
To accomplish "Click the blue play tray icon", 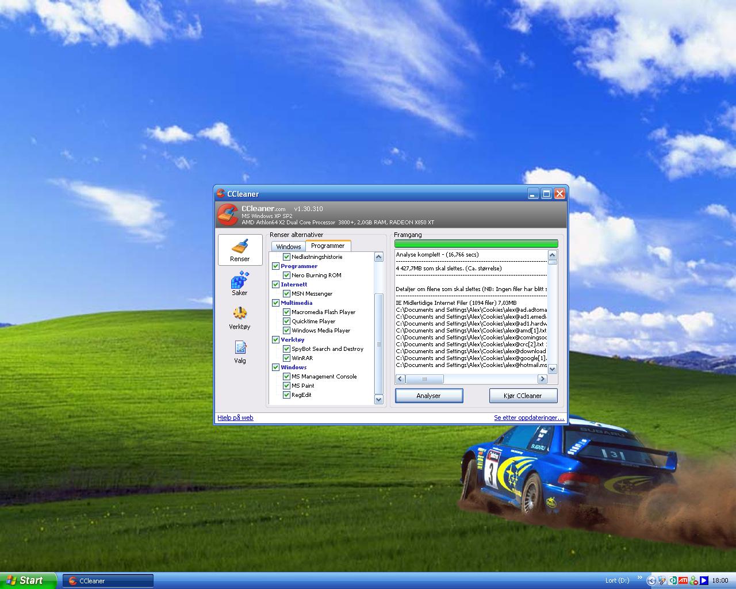I will point(704,580).
